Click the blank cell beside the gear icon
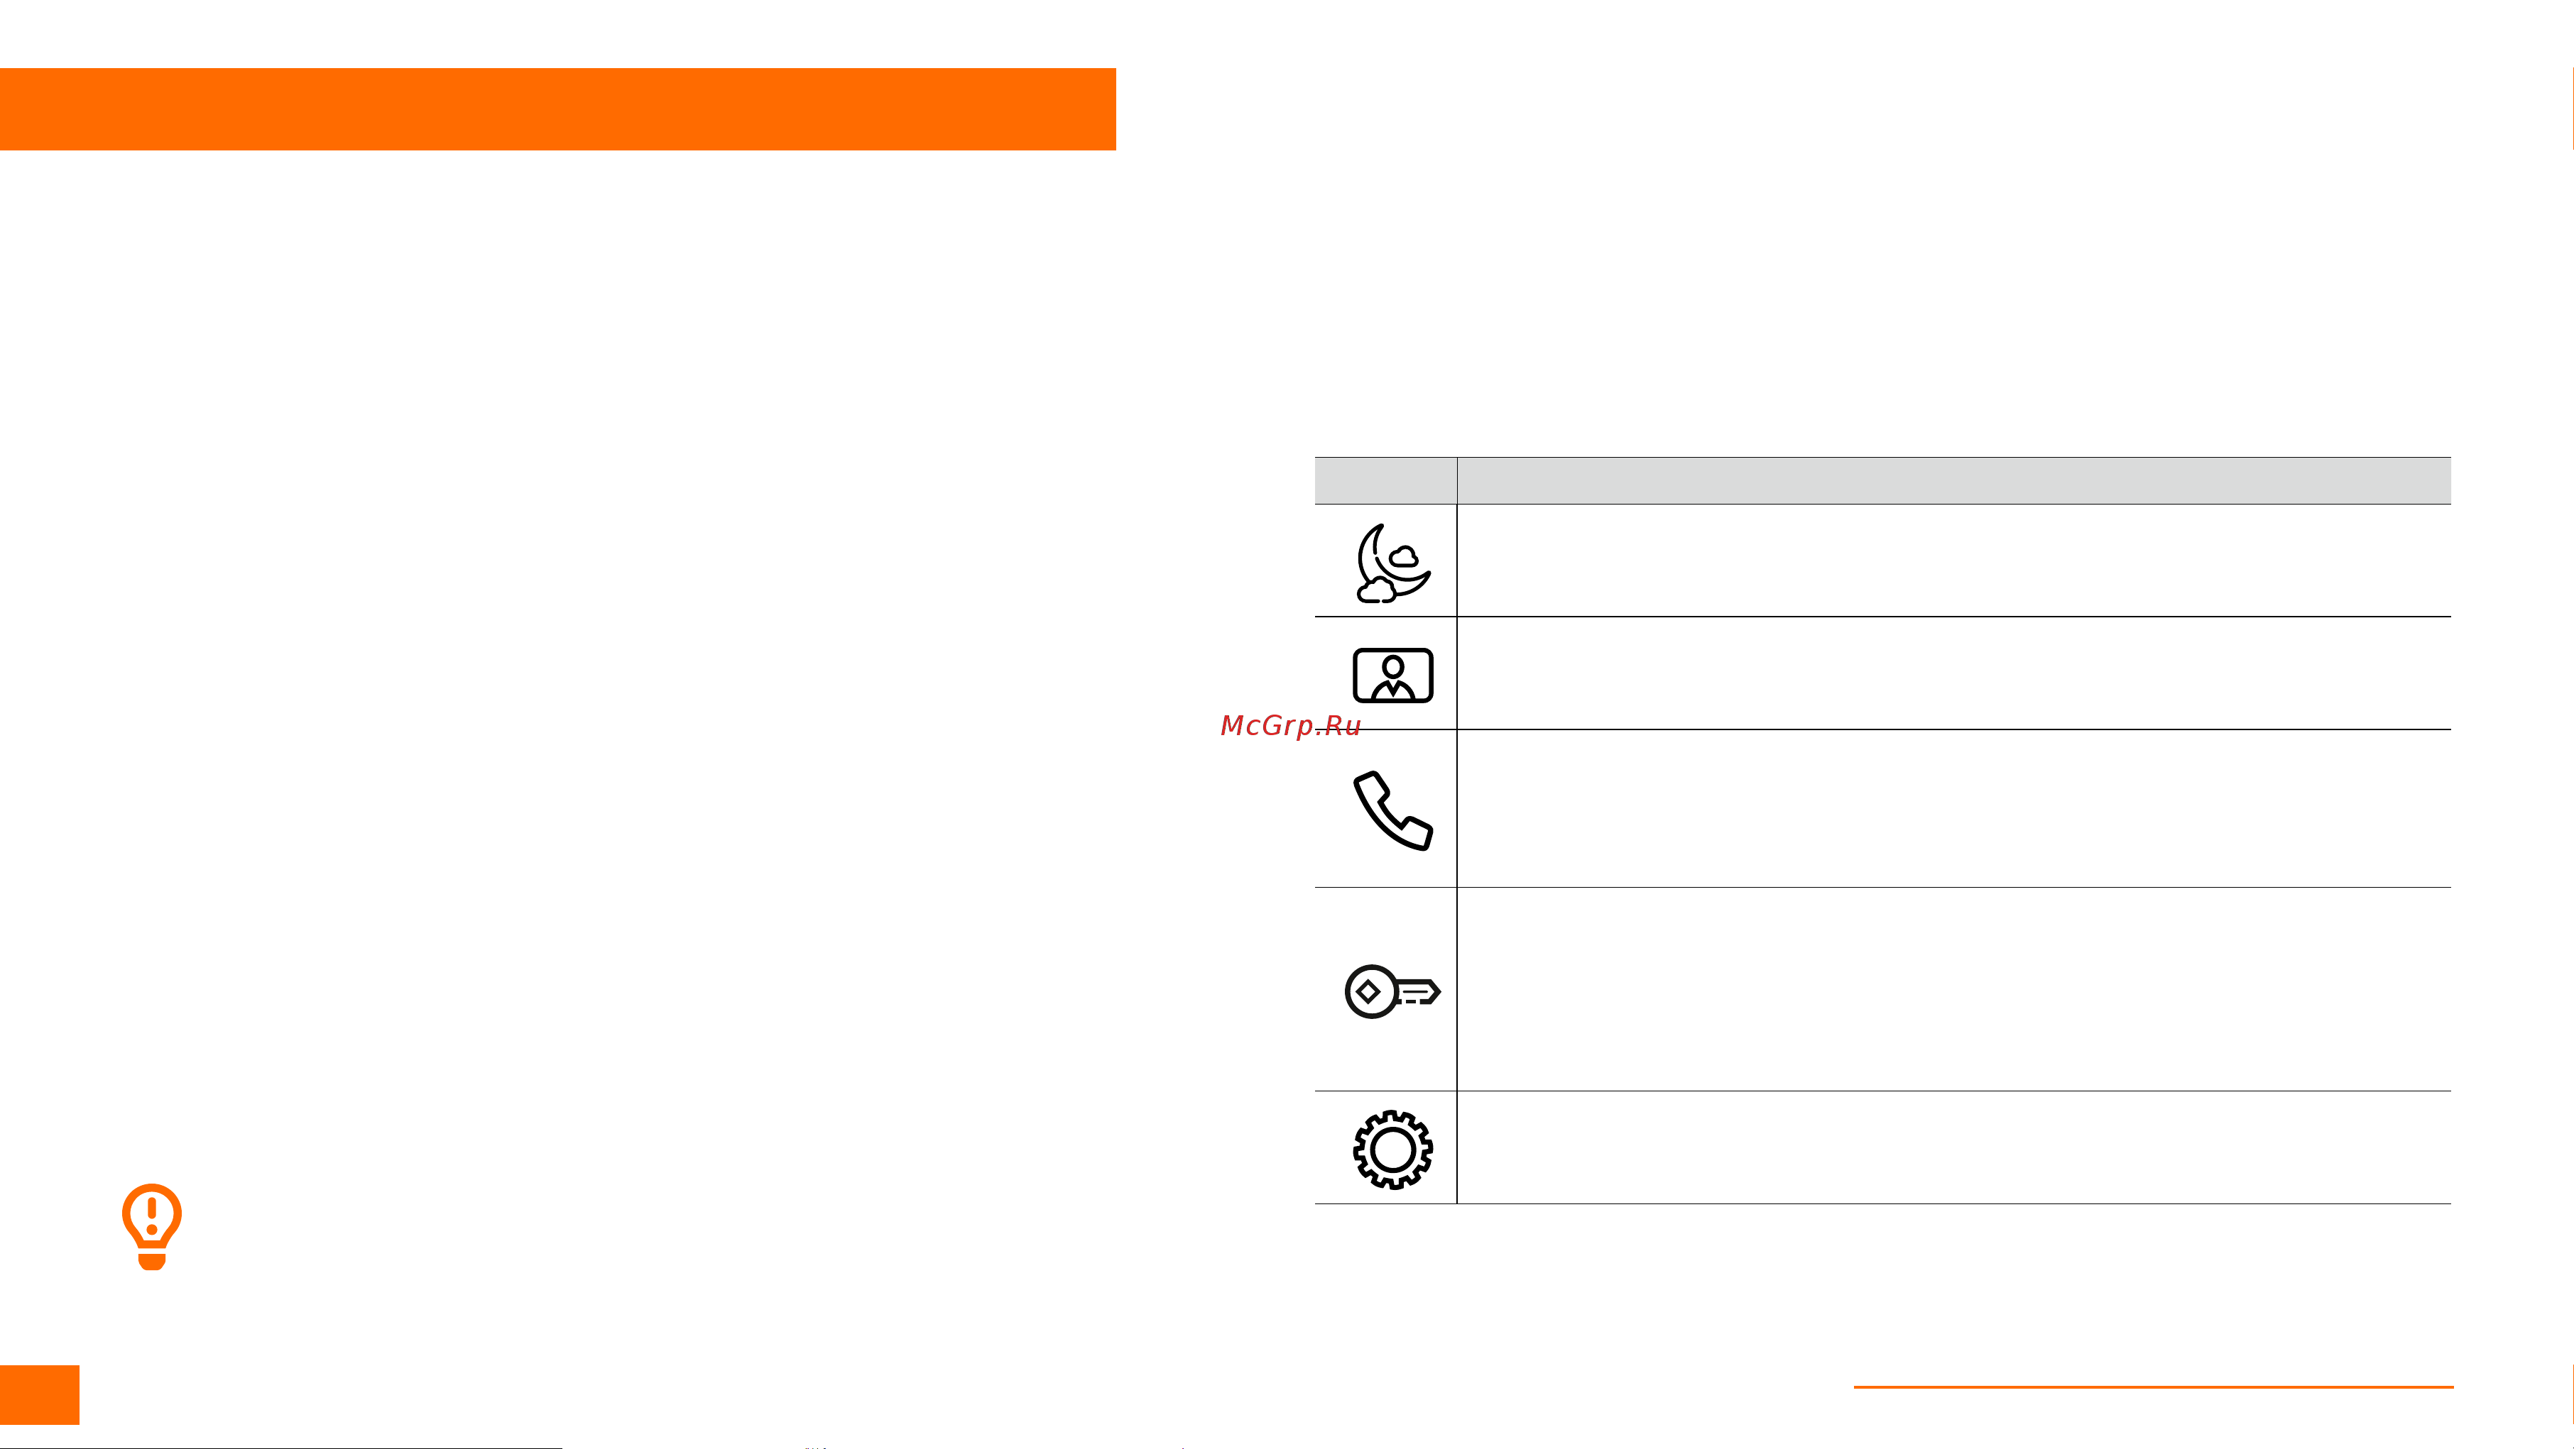The width and height of the screenshot is (2574, 1449). 1953,1147
